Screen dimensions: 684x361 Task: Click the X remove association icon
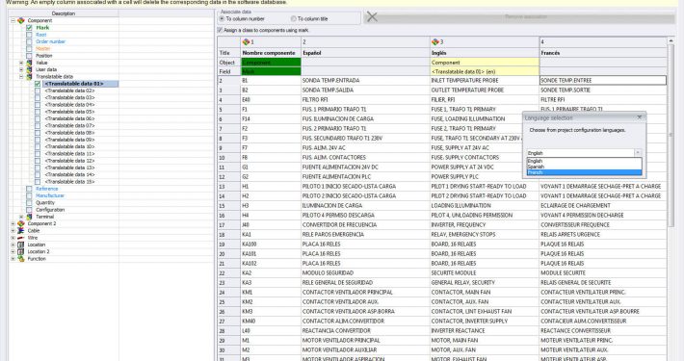click(372, 16)
